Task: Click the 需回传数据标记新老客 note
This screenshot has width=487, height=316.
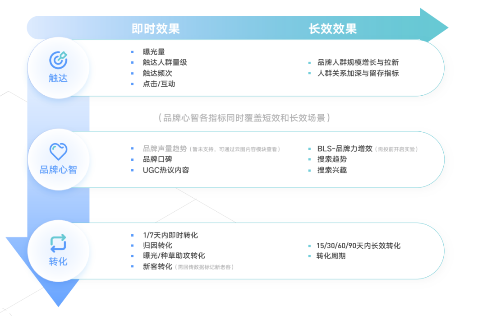Action: click(204, 267)
